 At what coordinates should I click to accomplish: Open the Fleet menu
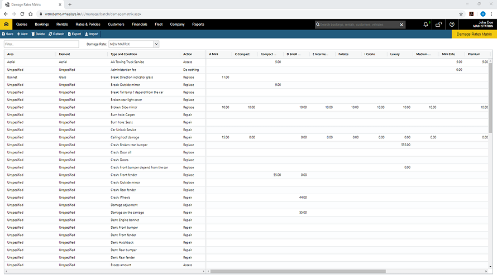(x=159, y=25)
